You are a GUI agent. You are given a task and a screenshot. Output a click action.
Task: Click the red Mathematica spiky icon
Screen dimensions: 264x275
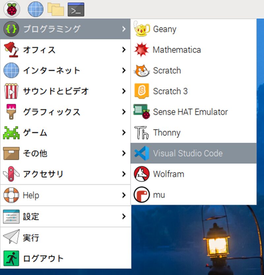pos(142,50)
